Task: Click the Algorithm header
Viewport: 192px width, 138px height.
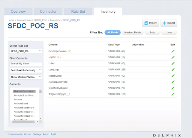Action: [138, 45]
